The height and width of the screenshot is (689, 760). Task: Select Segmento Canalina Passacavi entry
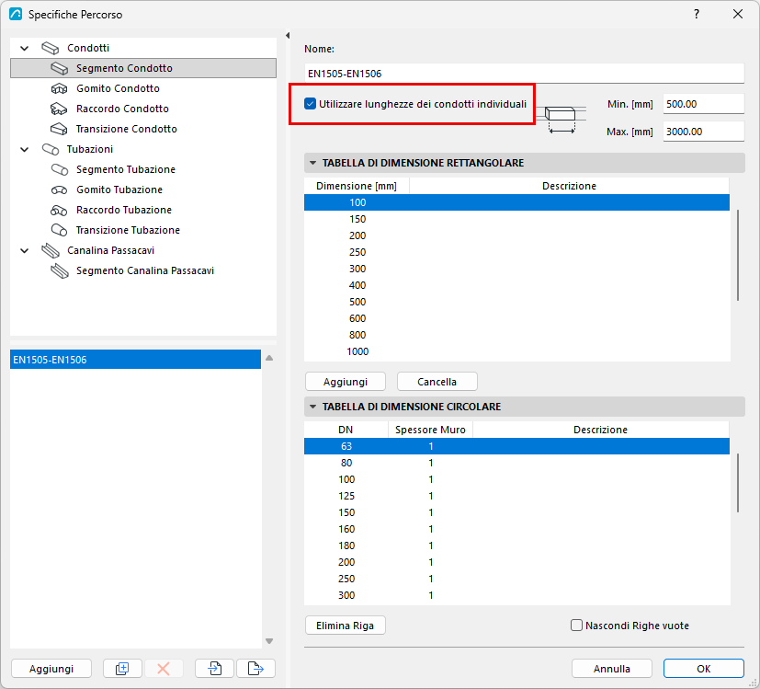point(145,270)
